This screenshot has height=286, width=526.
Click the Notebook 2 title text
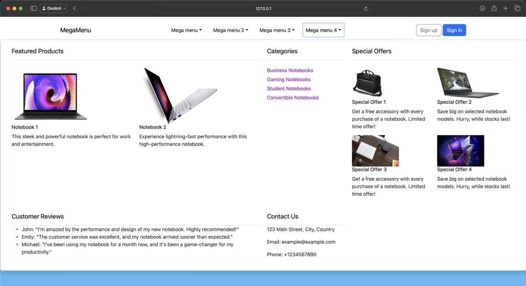pos(153,127)
